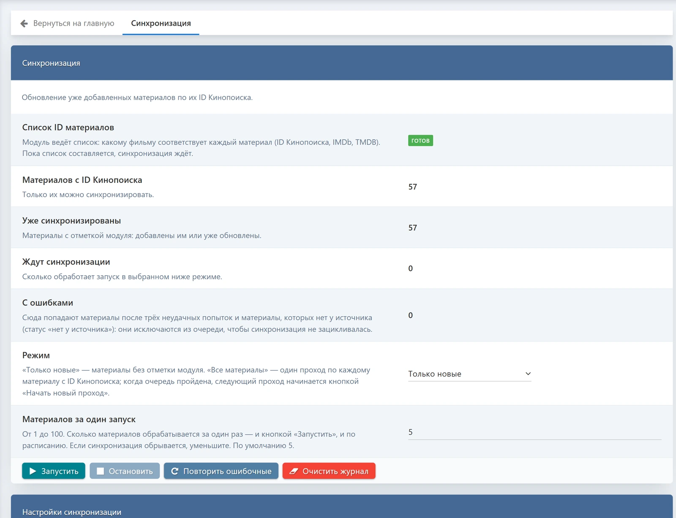Click the Режим heading label
The image size is (676, 518).
(x=36, y=355)
